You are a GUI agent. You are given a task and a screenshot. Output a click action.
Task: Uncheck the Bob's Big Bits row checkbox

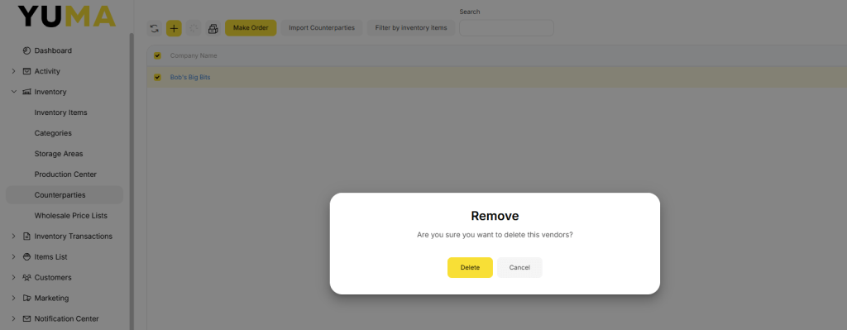click(x=157, y=77)
